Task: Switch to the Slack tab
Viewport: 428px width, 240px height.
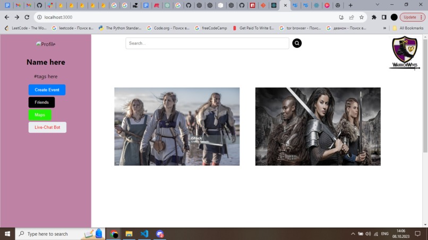Action: (x=50, y=5)
